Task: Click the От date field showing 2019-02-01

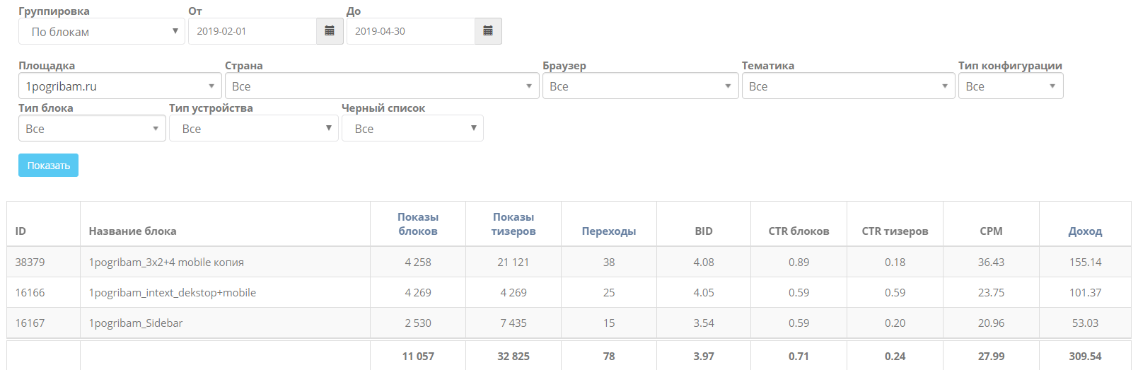Action: (x=252, y=31)
